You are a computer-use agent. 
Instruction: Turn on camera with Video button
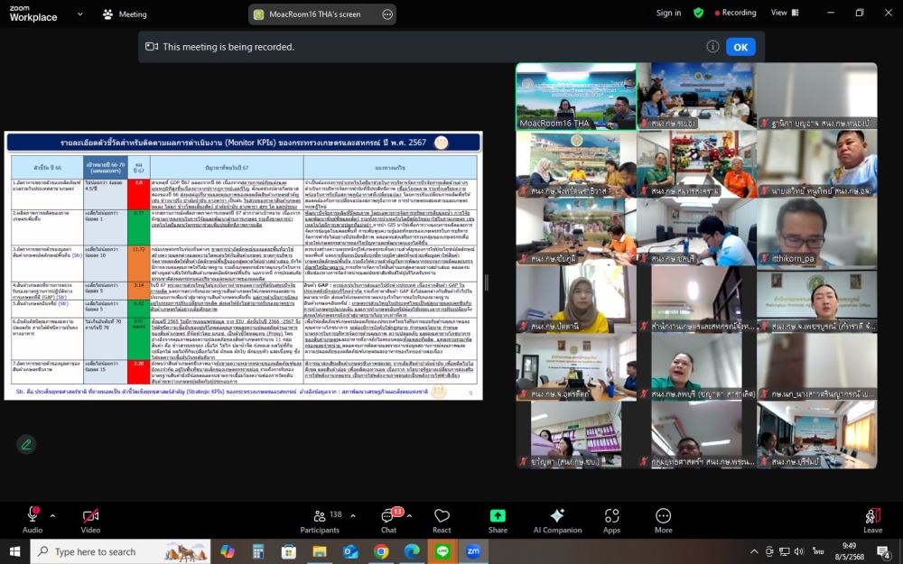pyautogui.click(x=90, y=516)
